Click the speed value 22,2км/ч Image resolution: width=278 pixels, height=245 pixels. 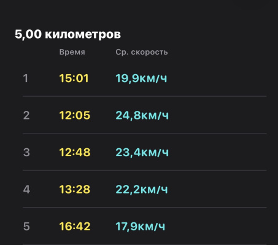point(142,190)
